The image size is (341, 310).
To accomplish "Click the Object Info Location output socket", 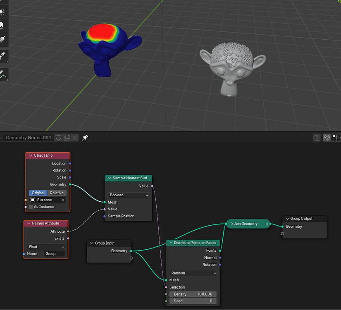I will pyautogui.click(x=70, y=163).
